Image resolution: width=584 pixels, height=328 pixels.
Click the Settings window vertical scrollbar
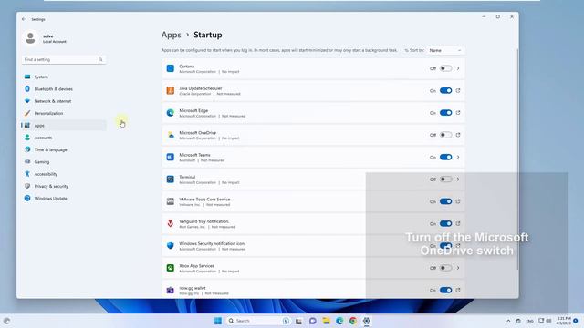(517, 159)
